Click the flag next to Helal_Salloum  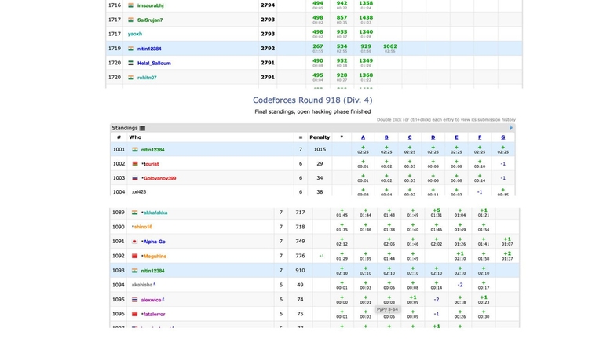[131, 63]
